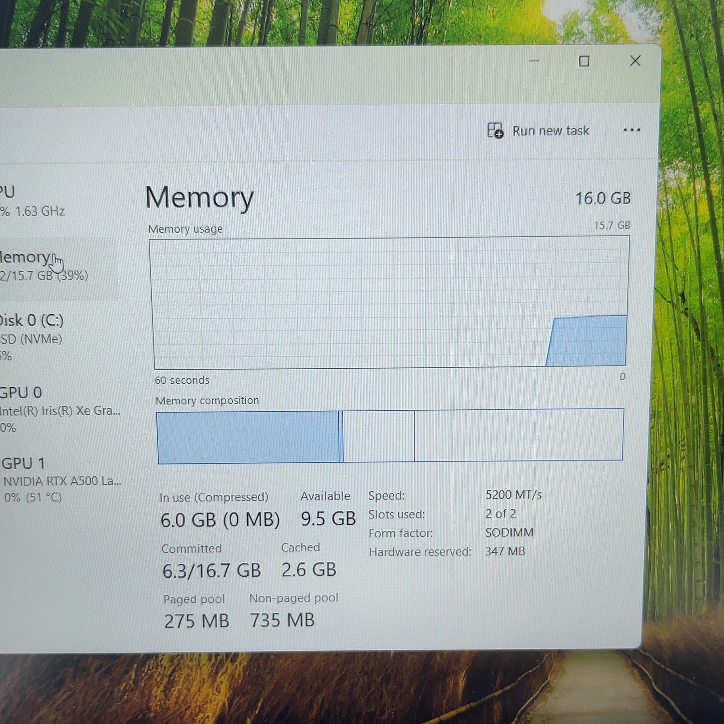Click the Memory heading title
The image size is (724, 724).
coord(199,197)
